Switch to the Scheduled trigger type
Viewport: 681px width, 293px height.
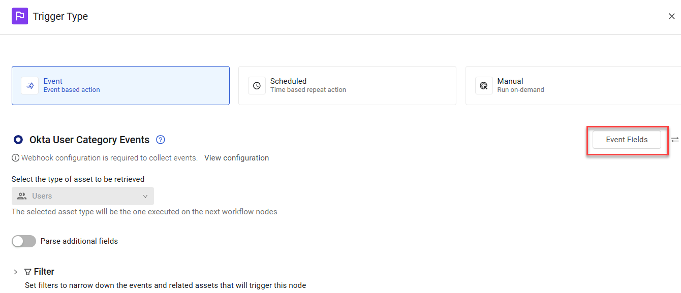[347, 86]
